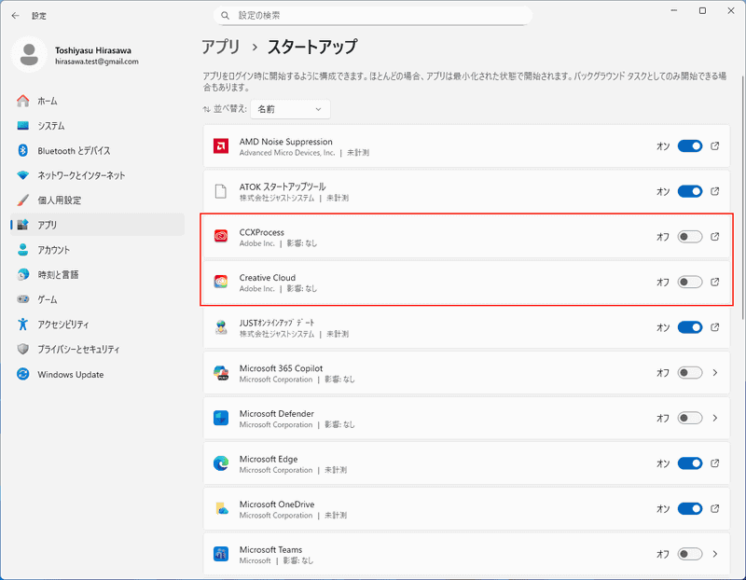The height and width of the screenshot is (580, 746).
Task: Click the Microsoft Edge app icon
Action: [223, 463]
